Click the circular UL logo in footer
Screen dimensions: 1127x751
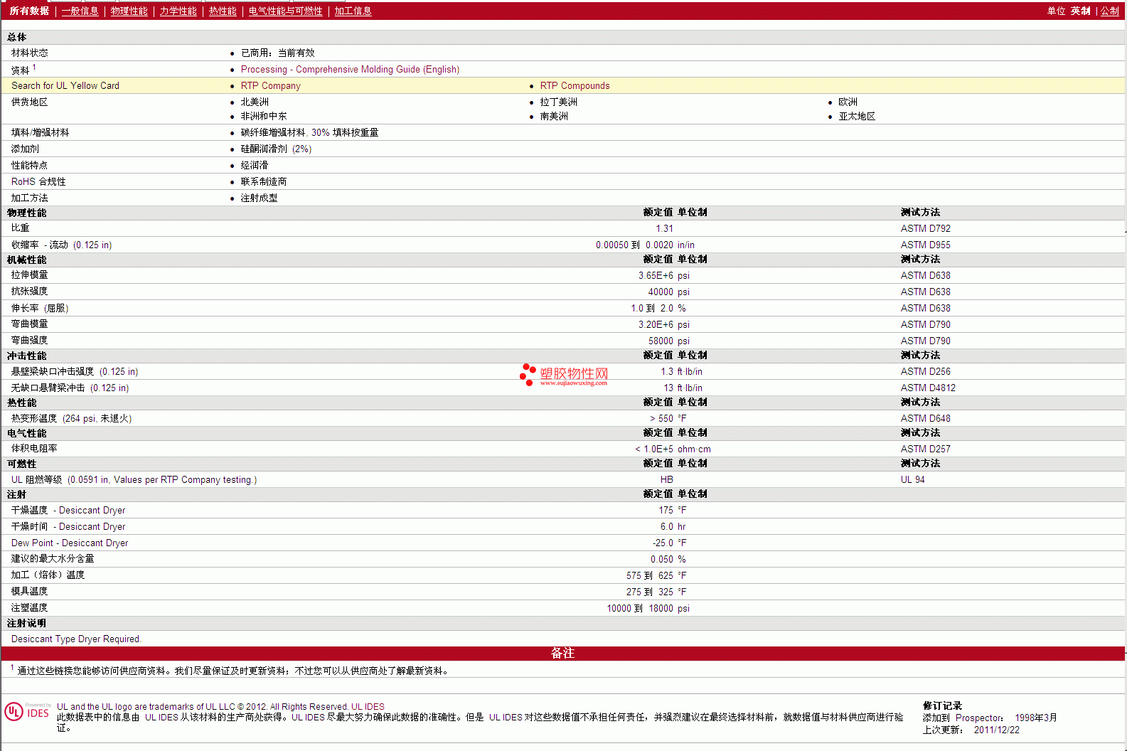14,712
